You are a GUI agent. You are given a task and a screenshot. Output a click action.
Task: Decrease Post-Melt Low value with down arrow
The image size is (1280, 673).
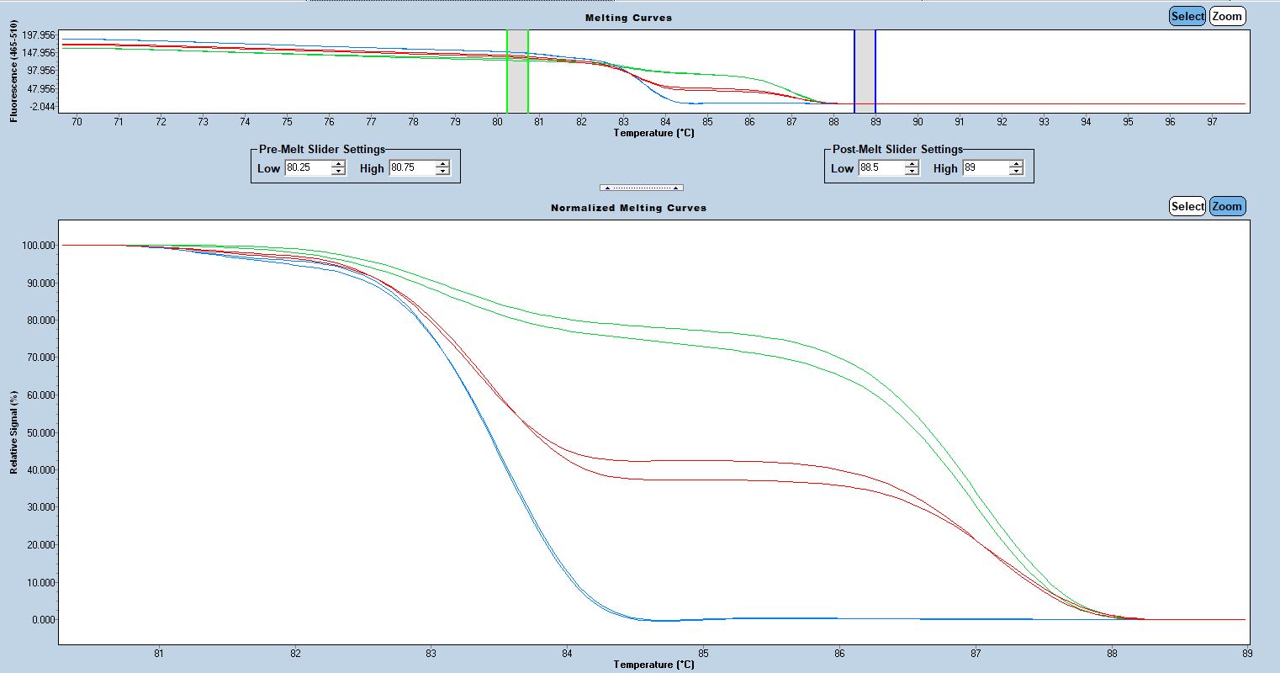[x=912, y=172]
